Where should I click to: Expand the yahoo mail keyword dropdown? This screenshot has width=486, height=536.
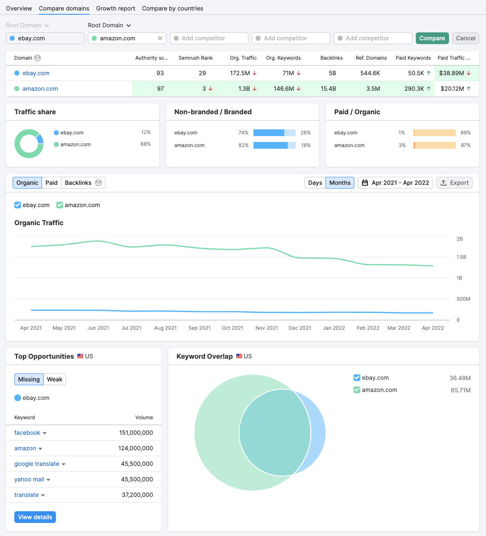point(49,479)
